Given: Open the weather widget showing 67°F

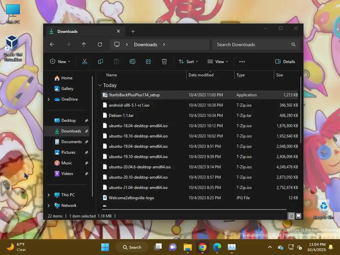Looking at the screenshot, I should coord(16,247).
